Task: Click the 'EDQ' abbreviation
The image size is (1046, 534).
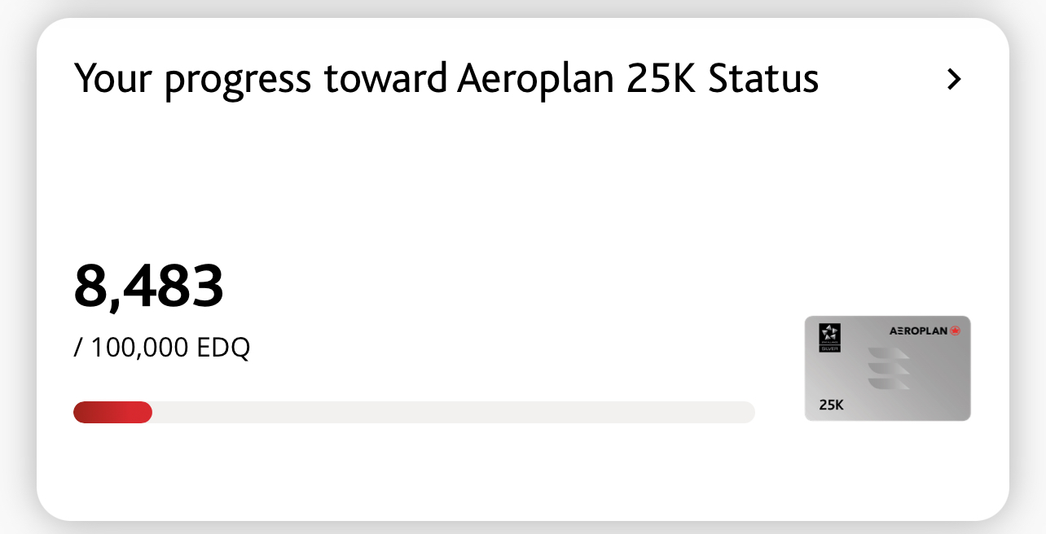Action: [x=223, y=348]
